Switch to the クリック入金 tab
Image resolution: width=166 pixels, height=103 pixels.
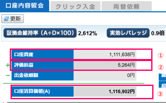point(75,6)
